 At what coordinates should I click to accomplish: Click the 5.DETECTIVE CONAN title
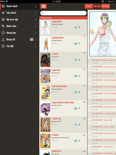pos(59,86)
